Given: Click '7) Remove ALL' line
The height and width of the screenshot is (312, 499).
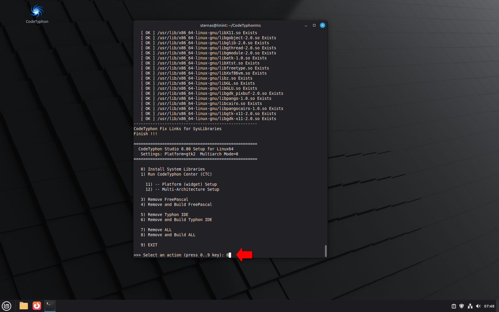Looking at the screenshot, I should [x=156, y=230].
